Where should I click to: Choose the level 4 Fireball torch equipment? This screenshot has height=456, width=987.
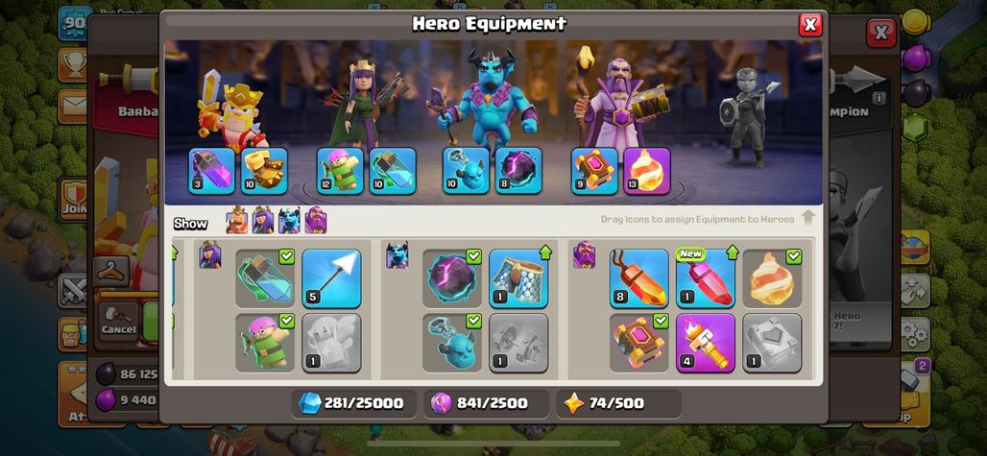click(705, 343)
